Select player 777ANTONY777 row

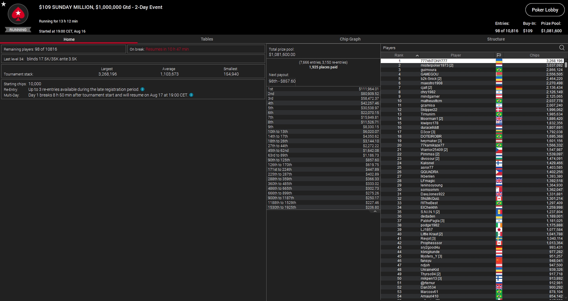coord(472,61)
